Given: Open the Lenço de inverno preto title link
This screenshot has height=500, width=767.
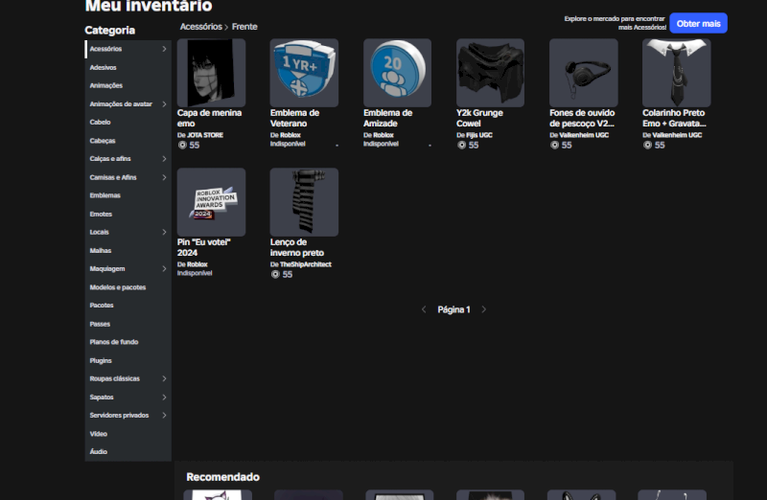Looking at the screenshot, I should (297, 247).
